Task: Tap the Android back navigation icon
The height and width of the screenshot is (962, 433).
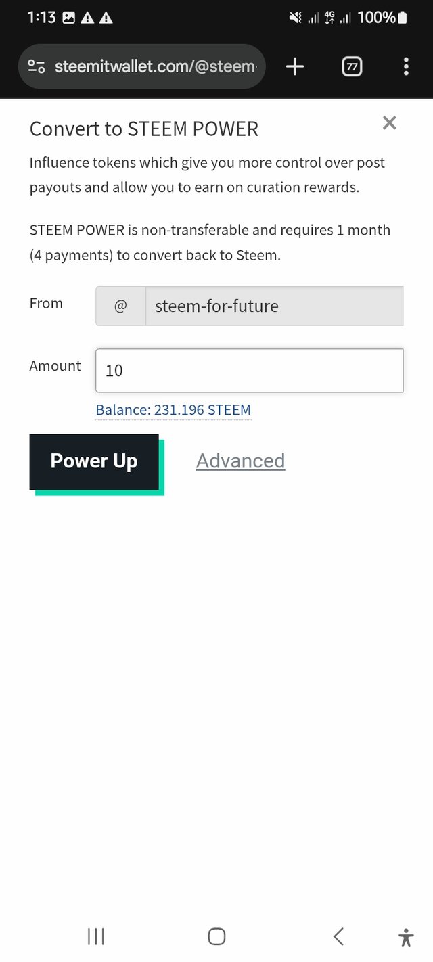Action: (338, 936)
